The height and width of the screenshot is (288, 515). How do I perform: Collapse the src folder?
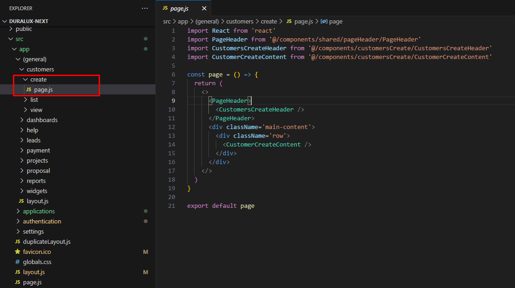[x=19, y=39]
